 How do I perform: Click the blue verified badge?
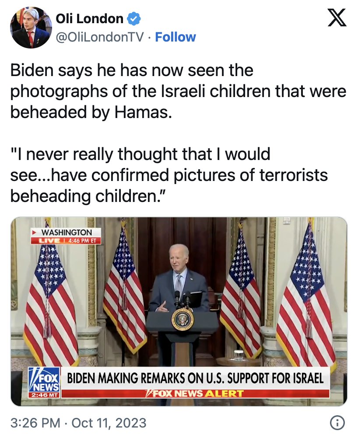point(133,19)
